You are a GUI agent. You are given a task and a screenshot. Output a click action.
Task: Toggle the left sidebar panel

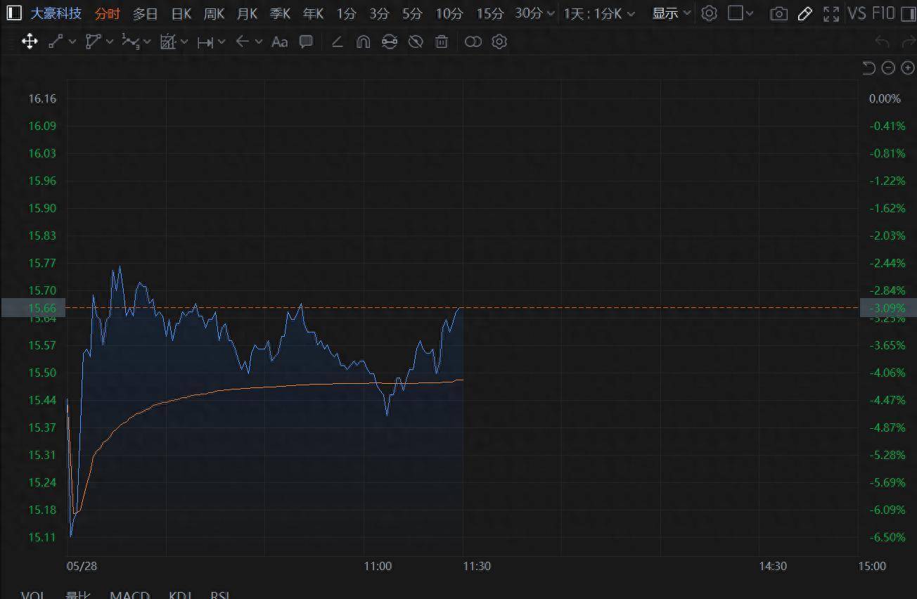(13, 13)
